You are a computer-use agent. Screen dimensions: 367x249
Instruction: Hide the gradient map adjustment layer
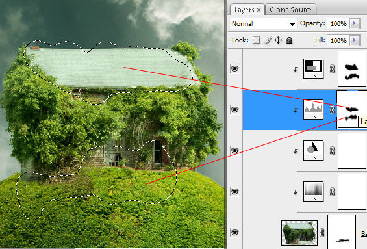click(x=234, y=191)
